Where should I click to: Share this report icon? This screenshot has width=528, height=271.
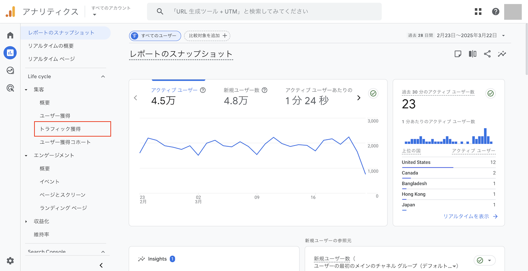(487, 54)
